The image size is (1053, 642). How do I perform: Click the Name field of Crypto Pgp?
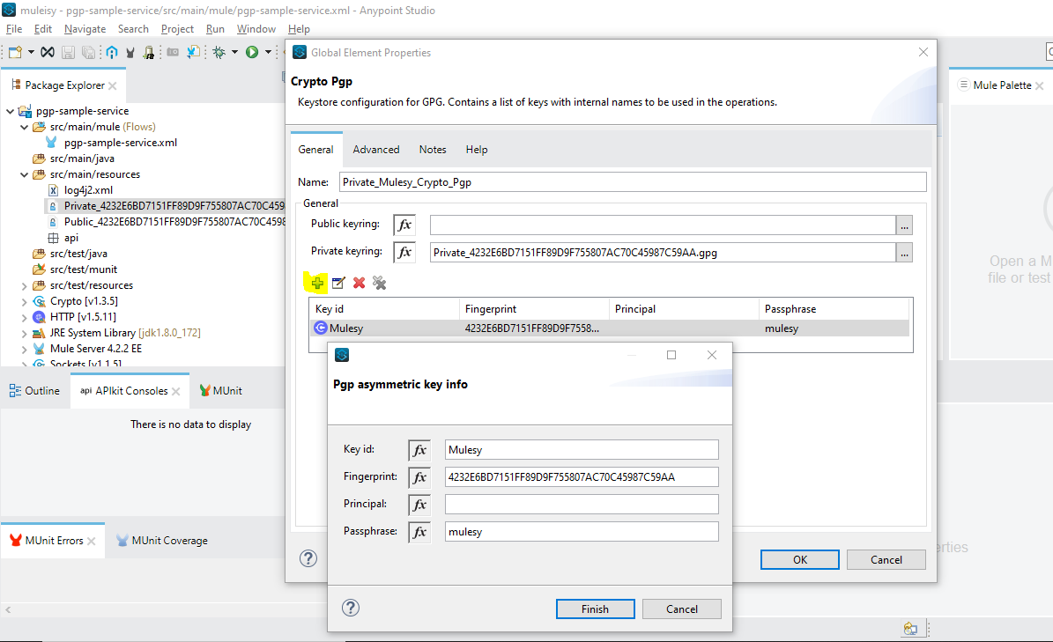coord(633,182)
